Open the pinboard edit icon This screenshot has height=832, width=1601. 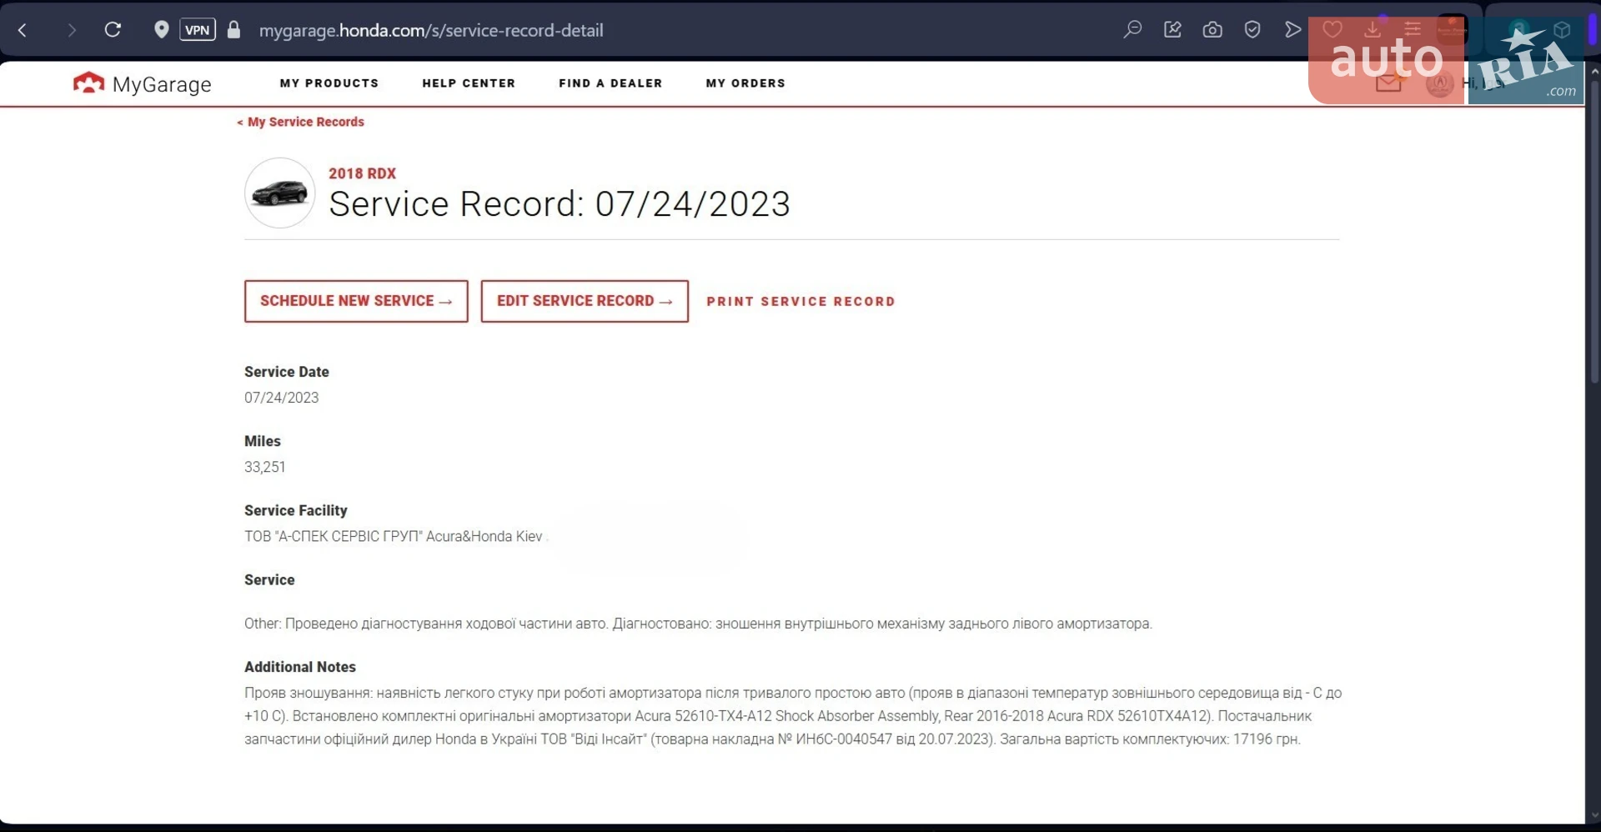[1172, 30]
